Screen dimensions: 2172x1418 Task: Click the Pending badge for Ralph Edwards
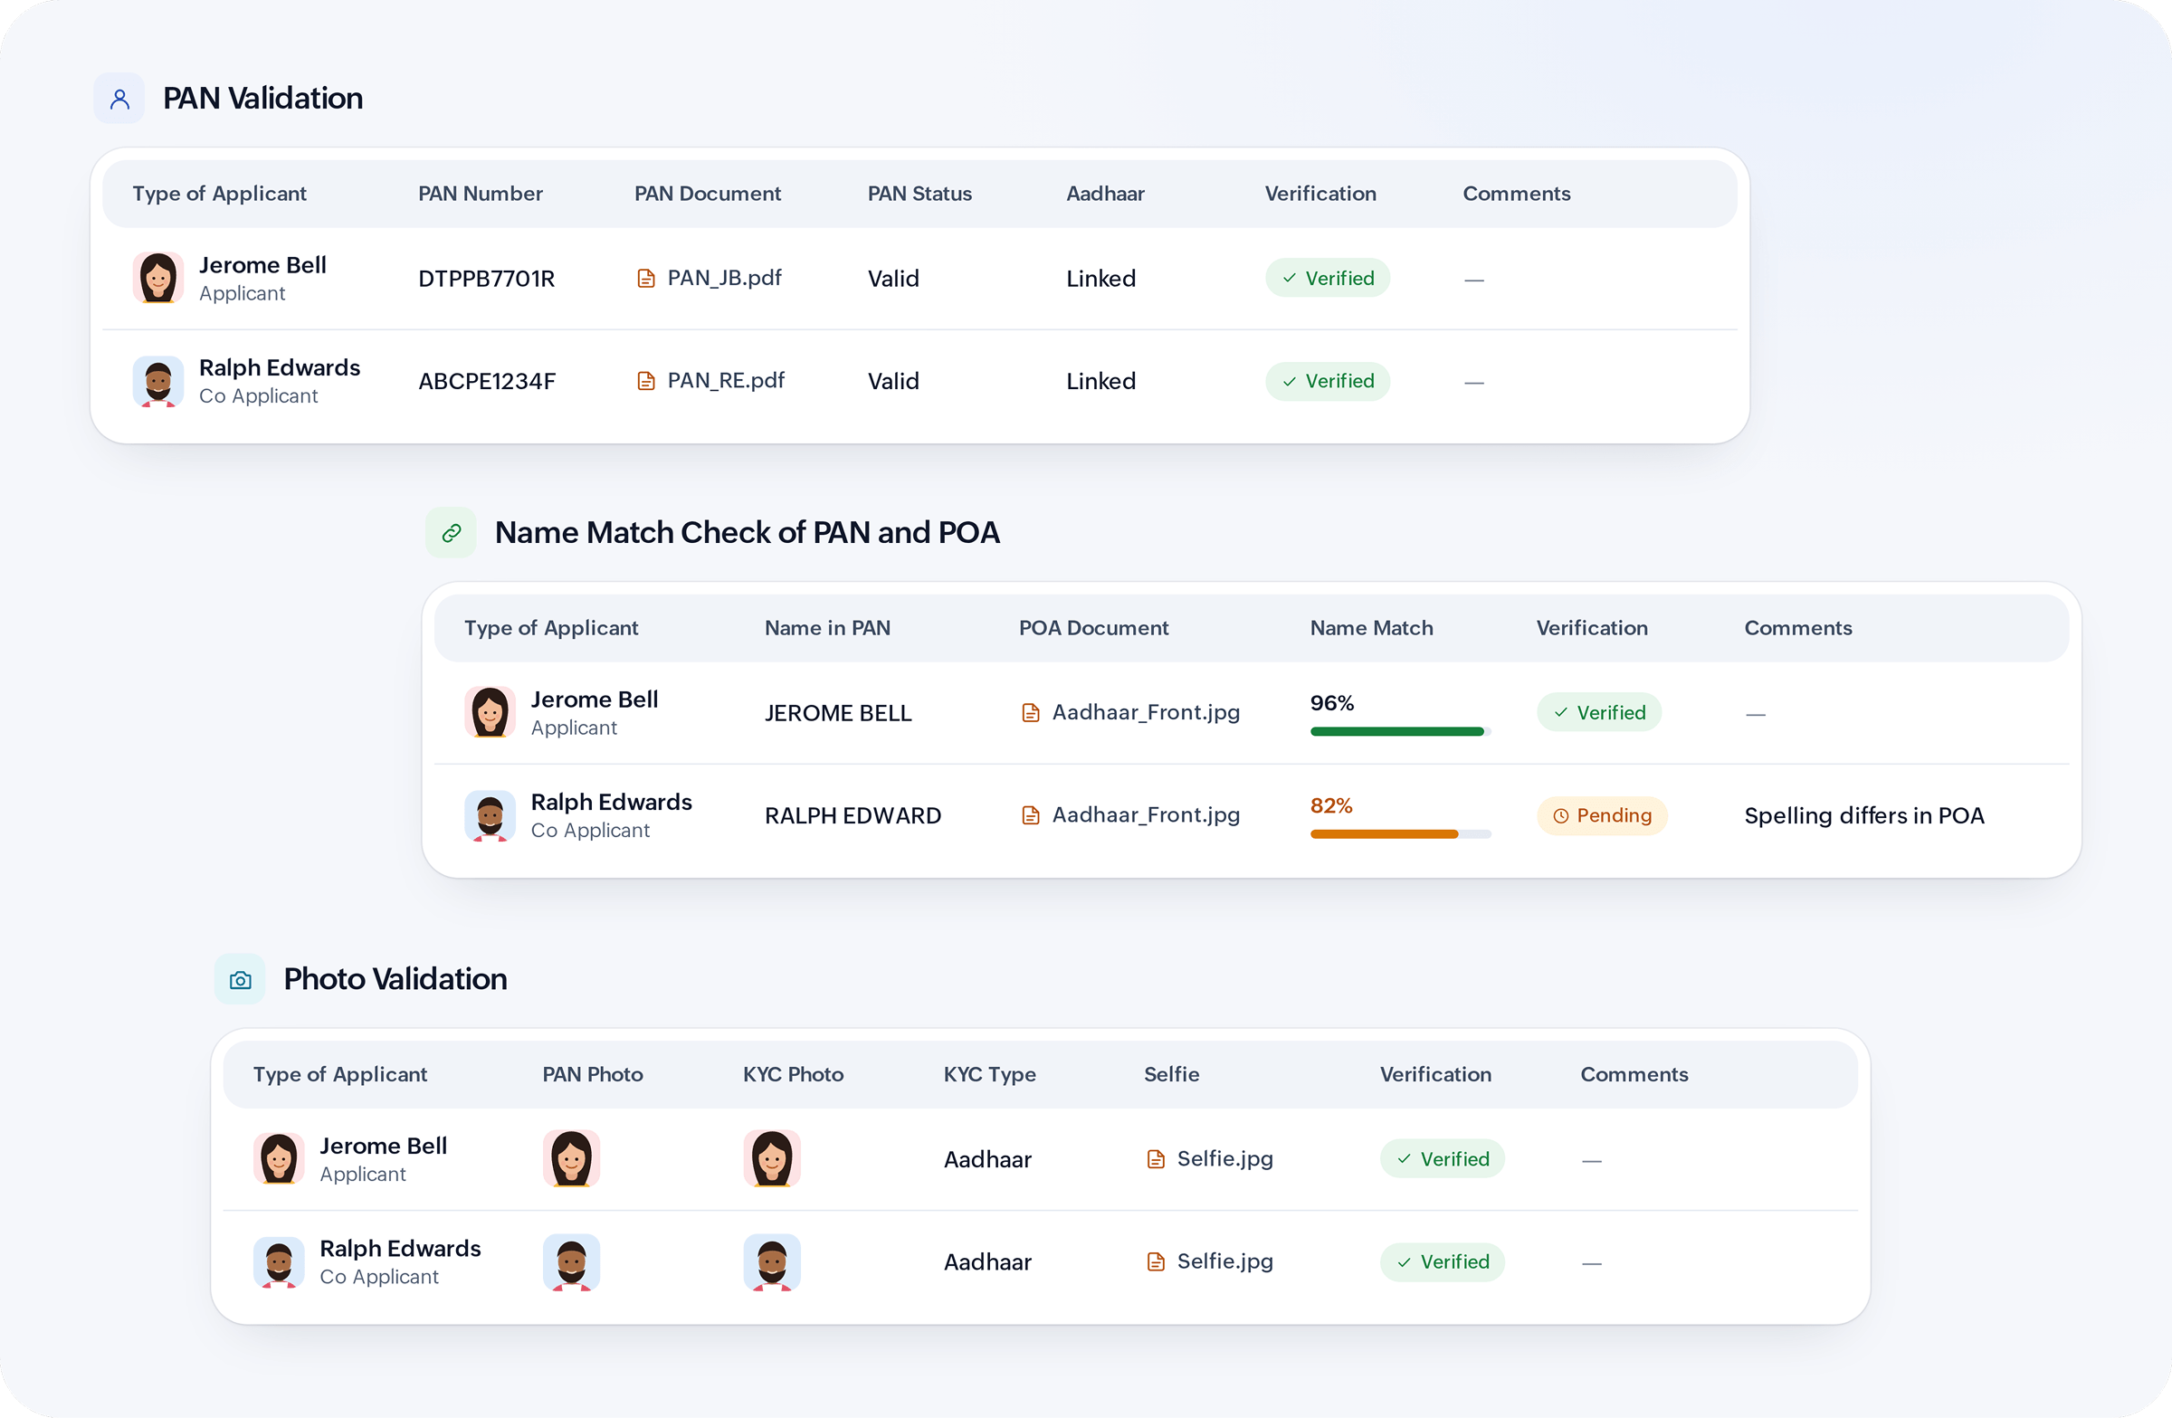(x=1603, y=815)
